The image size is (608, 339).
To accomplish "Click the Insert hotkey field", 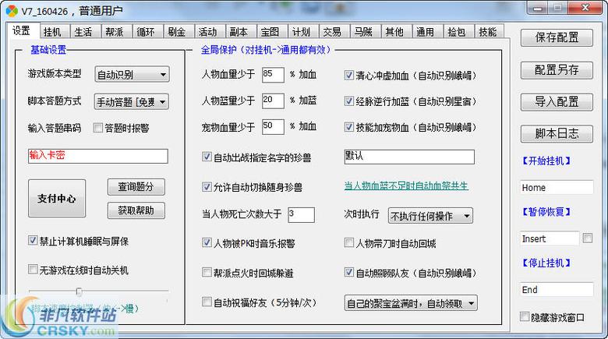I will click(x=550, y=238).
